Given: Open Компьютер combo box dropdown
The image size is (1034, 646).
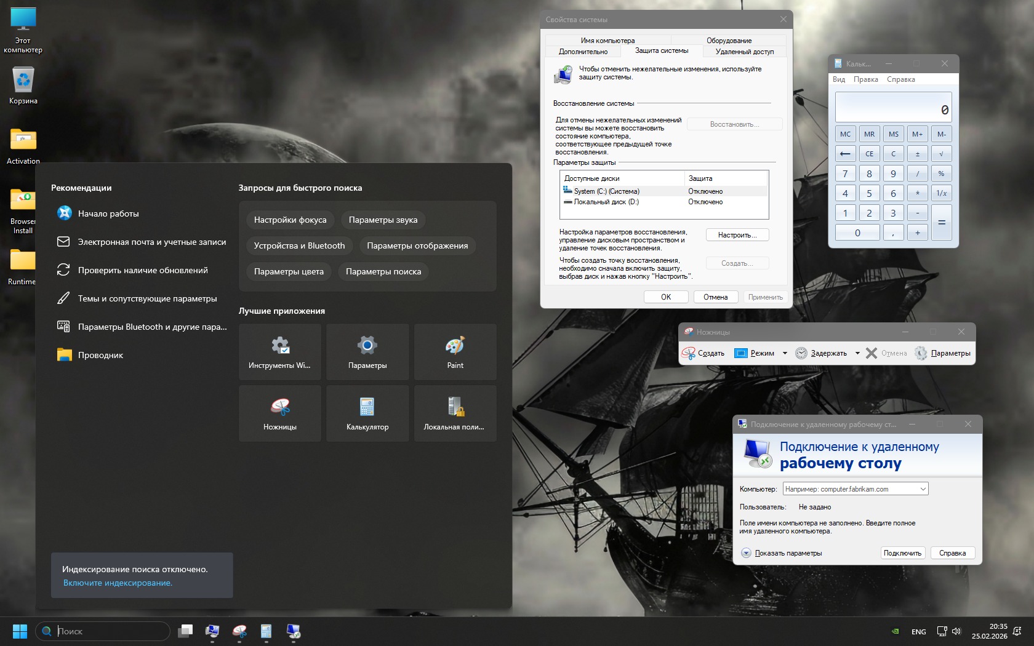Looking at the screenshot, I should tap(923, 489).
